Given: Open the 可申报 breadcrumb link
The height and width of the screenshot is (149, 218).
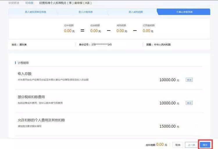Looking at the screenshot, I should point(29,3).
